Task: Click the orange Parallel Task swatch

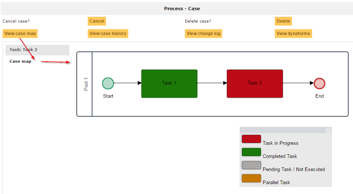Action: (x=251, y=178)
